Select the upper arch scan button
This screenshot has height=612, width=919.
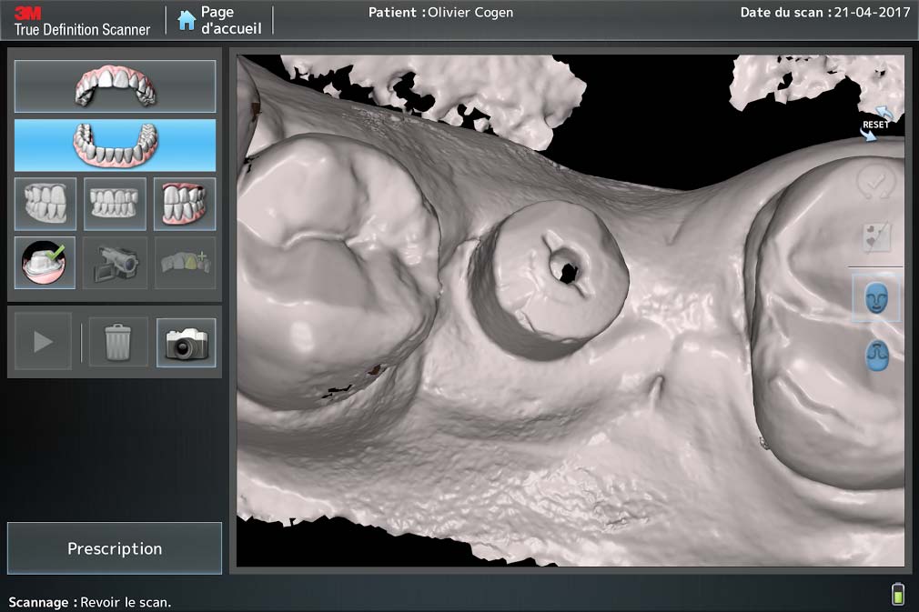coord(115,86)
